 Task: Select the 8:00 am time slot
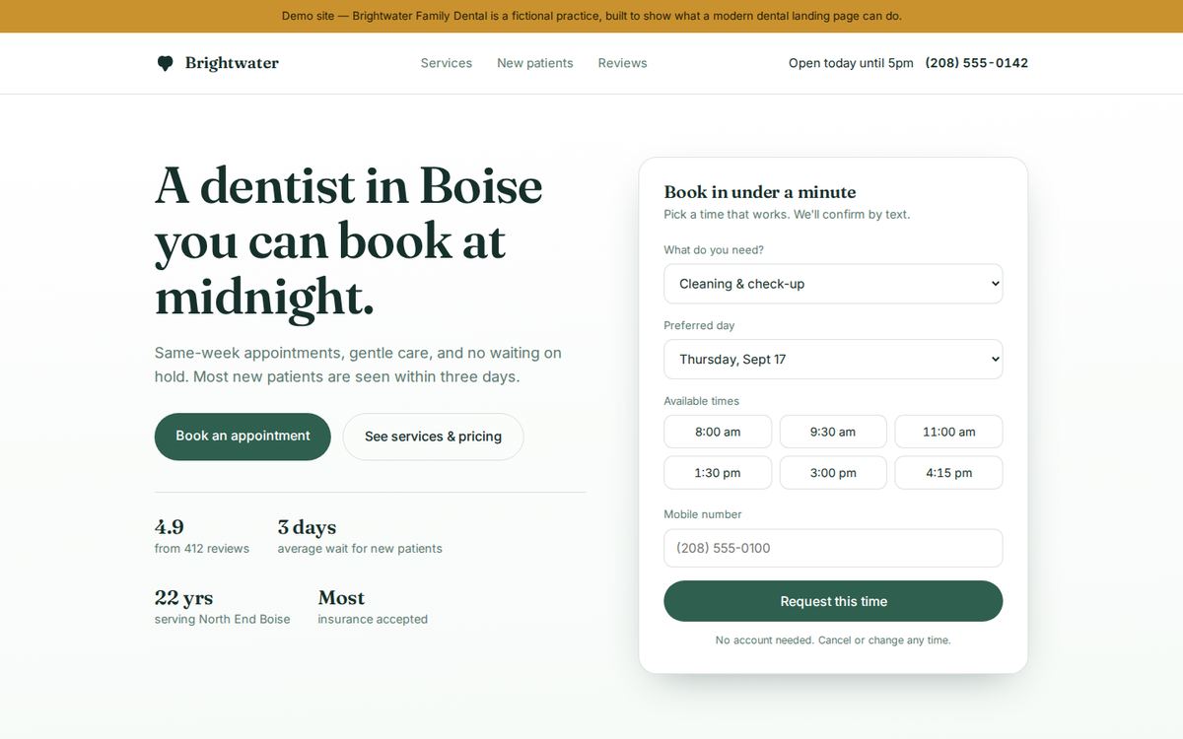pos(718,432)
